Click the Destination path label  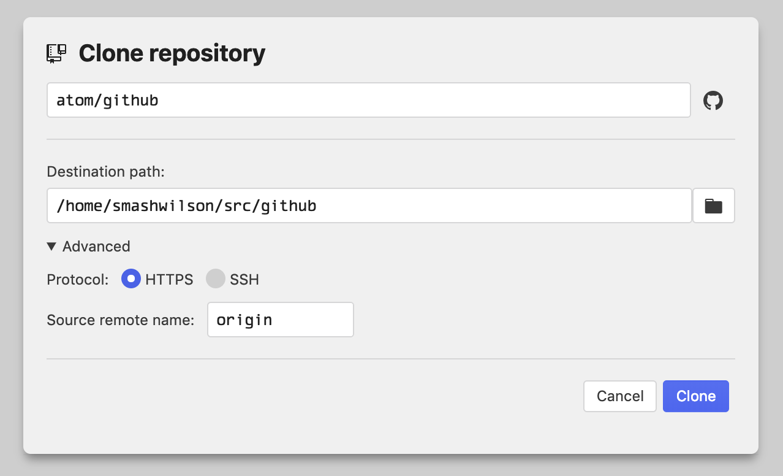(x=106, y=172)
